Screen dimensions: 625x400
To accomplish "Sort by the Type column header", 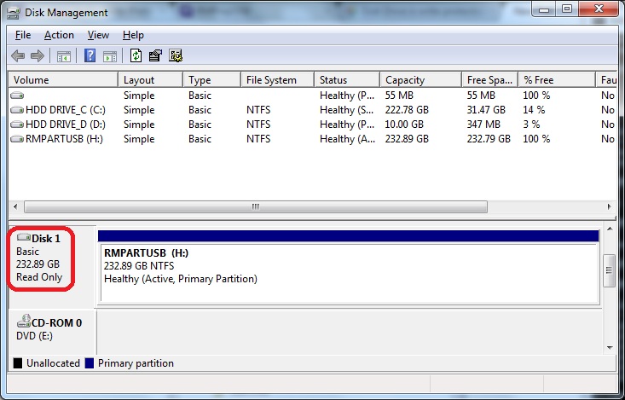I will pos(212,80).
